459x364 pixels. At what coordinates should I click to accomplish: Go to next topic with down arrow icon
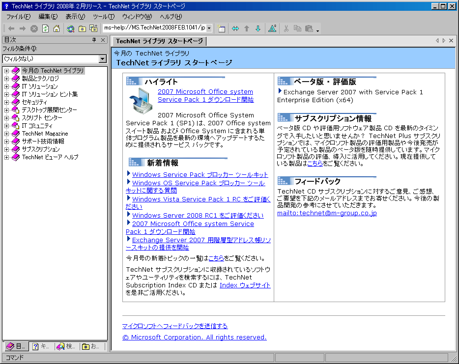(258, 28)
